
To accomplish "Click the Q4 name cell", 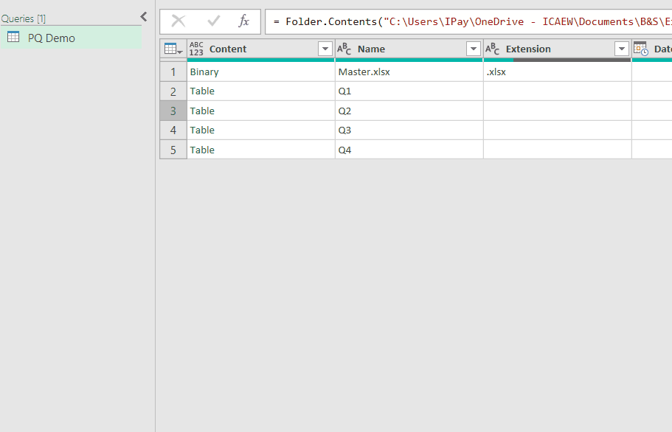I will (x=345, y=150).
